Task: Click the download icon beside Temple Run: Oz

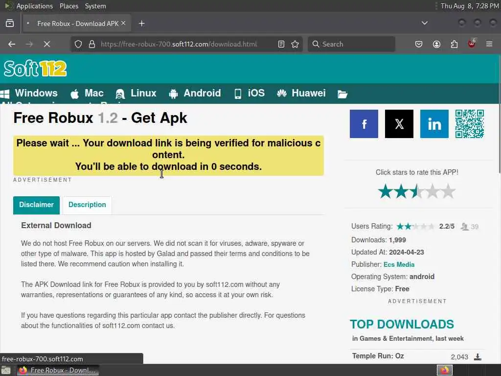Action: [x=478, y=356]
